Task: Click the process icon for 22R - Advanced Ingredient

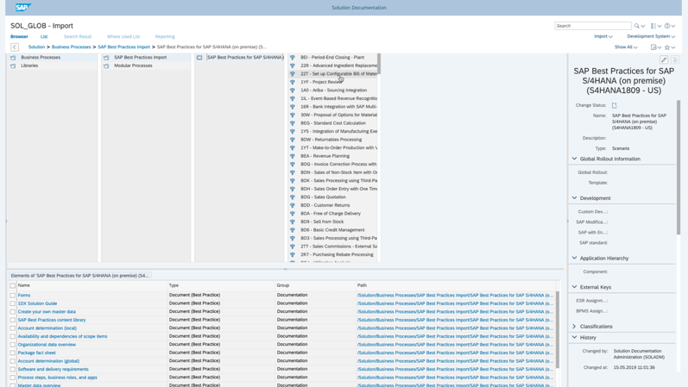Action: (293, 66)
